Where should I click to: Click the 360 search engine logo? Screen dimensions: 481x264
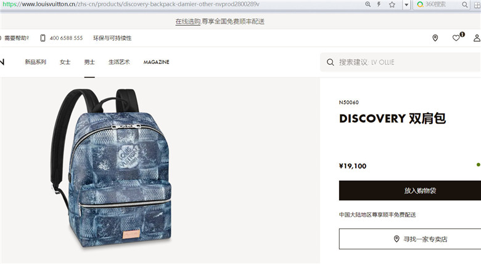pos(420,4)
